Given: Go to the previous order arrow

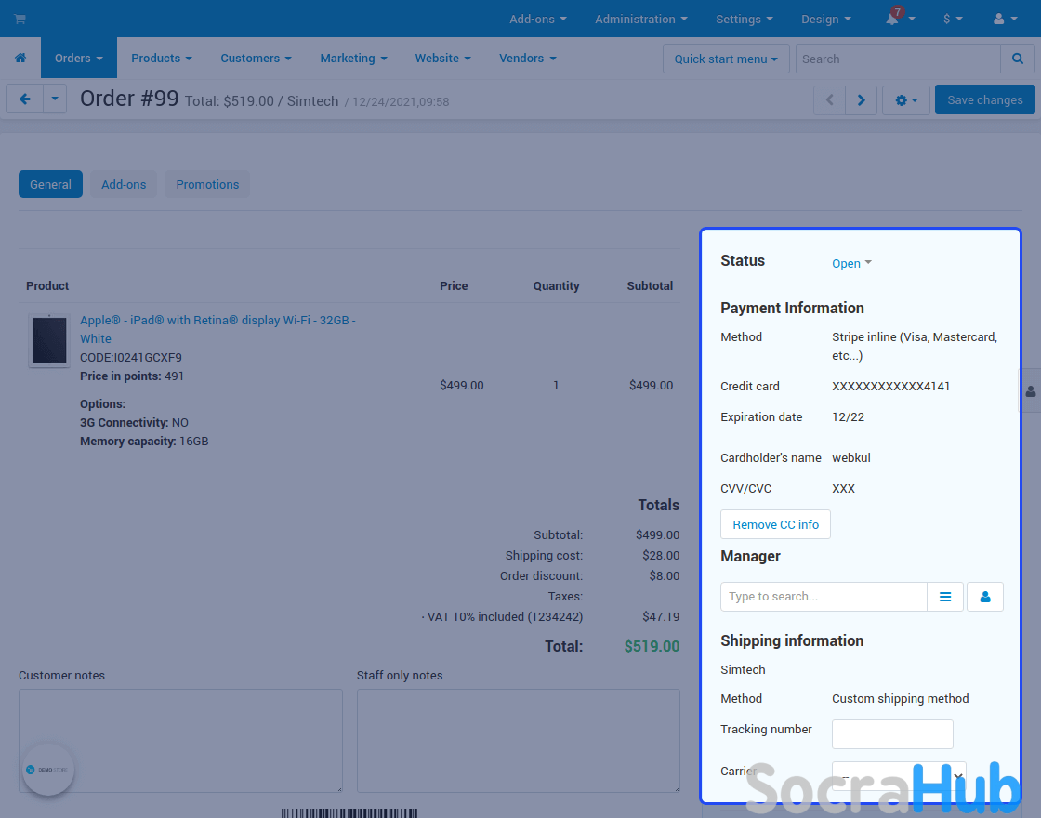Looking at the screenshot, I should coord(829,100).
